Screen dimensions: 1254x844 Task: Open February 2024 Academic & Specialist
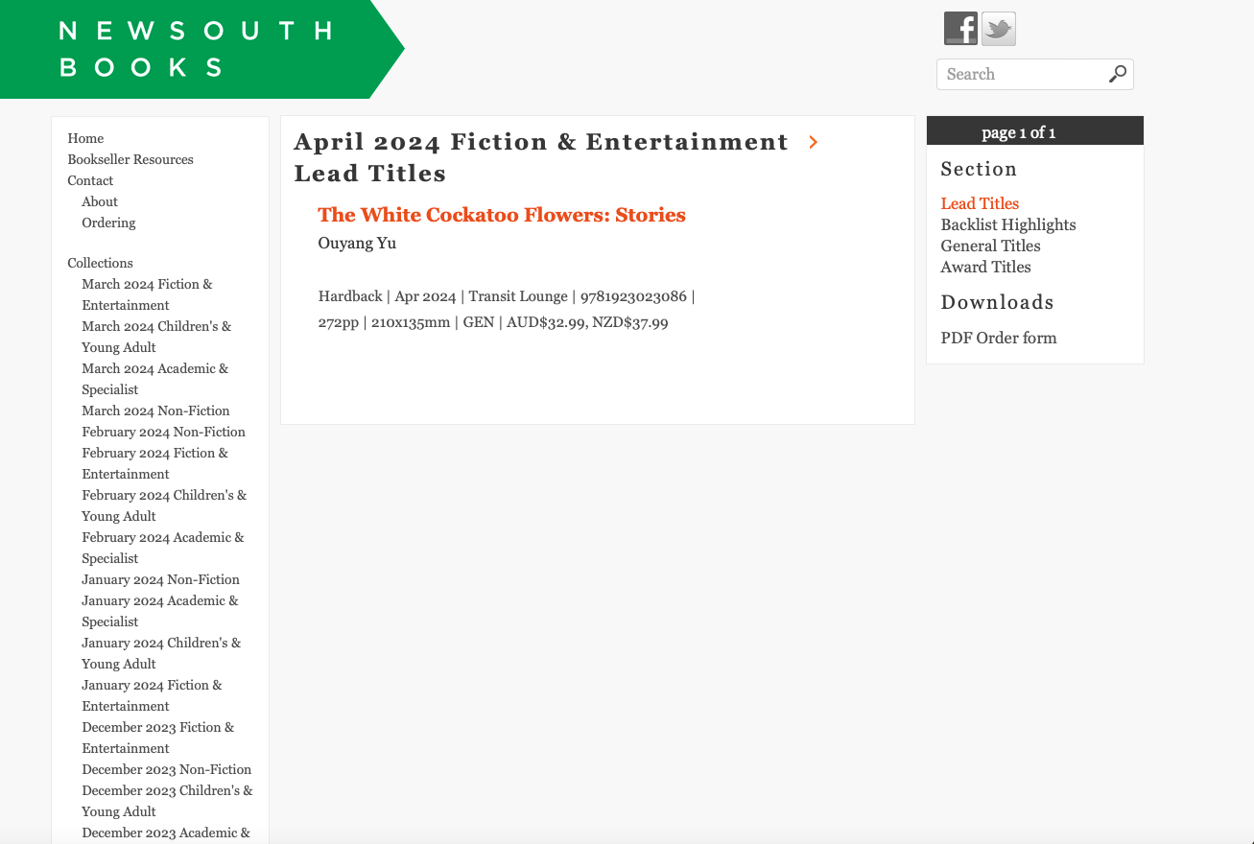[163, 548]
